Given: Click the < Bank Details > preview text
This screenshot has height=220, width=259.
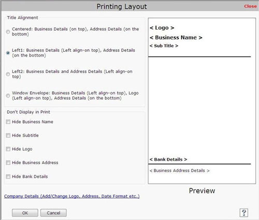Looking at the screenshot, I should pyautogui.click(x=168, y=159).
